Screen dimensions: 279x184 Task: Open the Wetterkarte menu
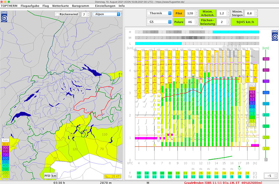click(x=60, y=6)
